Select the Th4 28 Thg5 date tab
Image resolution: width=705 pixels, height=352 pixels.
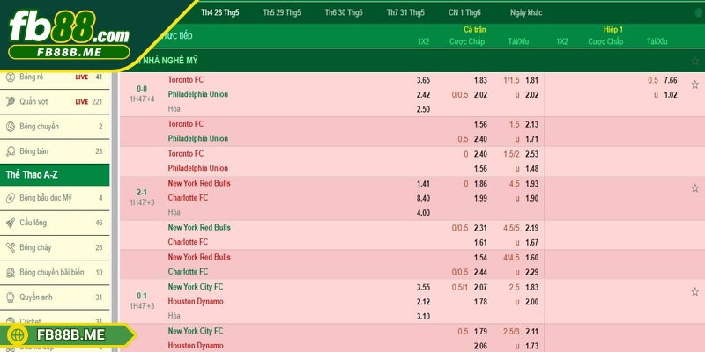pos(220,12)
